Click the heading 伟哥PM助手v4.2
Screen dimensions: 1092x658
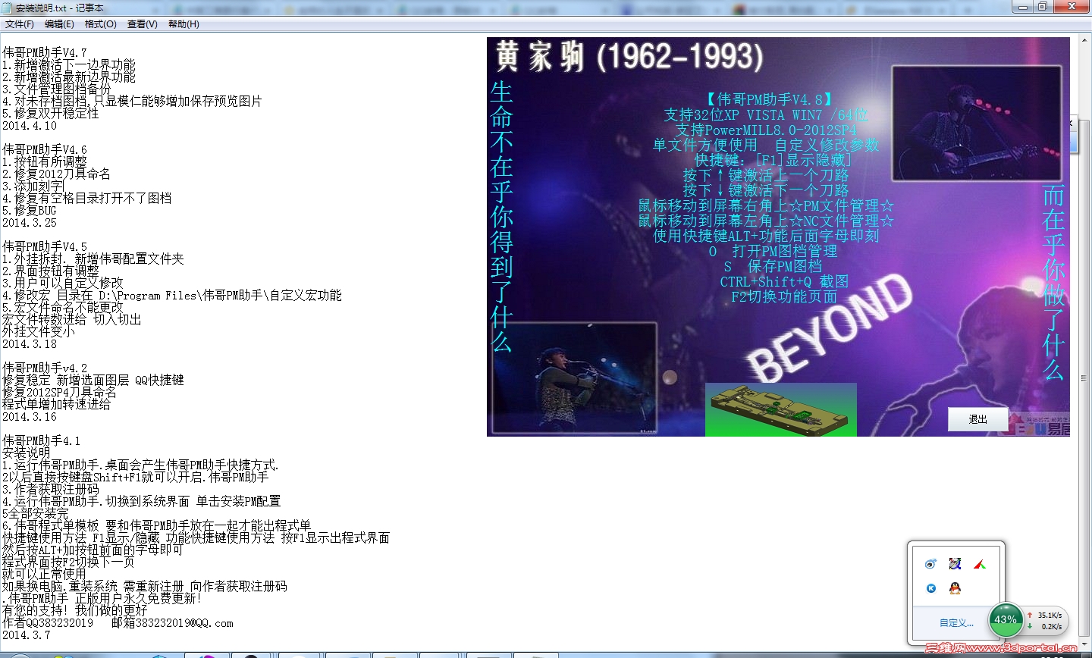tap(45, 368)
